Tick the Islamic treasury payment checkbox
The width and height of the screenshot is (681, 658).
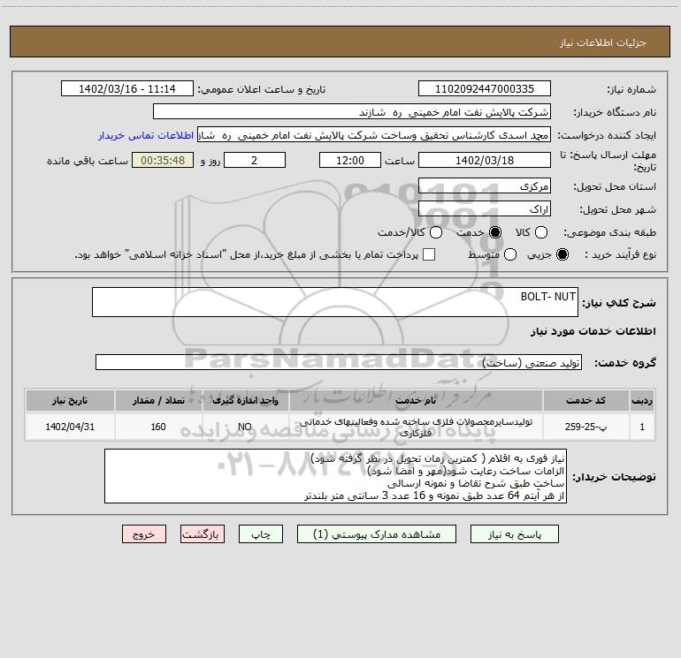[x=429, y=254]
